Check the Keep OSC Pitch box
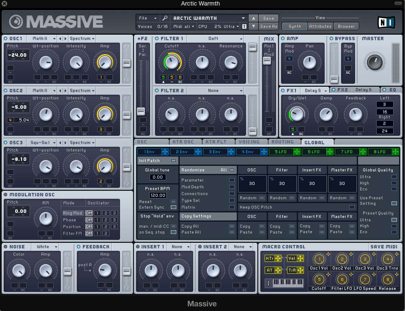This screenshot has width=405, height=311. click(352, 207)
